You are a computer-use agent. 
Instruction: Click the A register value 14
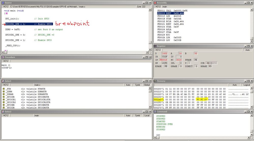click(x=180, y=53)
